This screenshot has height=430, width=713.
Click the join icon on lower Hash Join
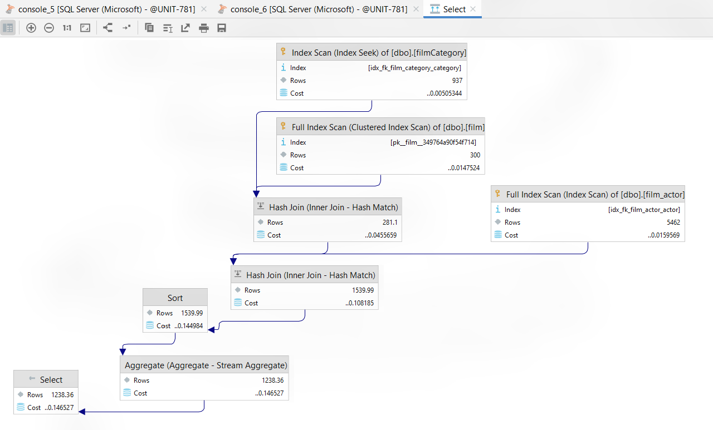(237, 275)
